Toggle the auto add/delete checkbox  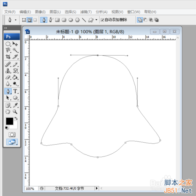tap(102, 20)
